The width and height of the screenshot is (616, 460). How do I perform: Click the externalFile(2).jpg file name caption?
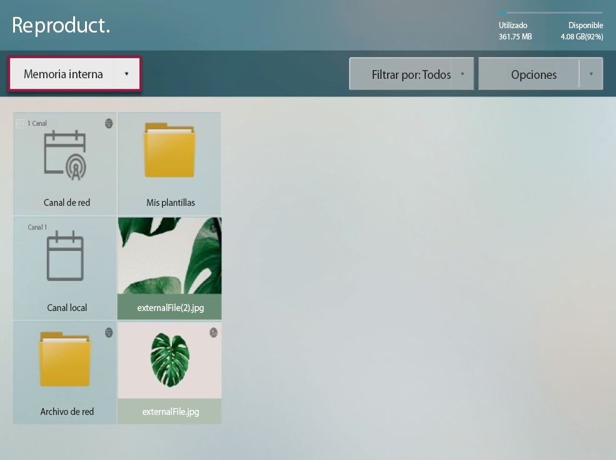tap(171, 308)
